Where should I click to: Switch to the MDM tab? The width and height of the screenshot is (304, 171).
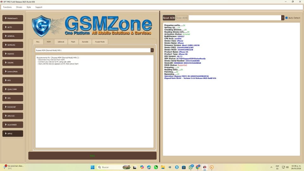click(49, 42)
